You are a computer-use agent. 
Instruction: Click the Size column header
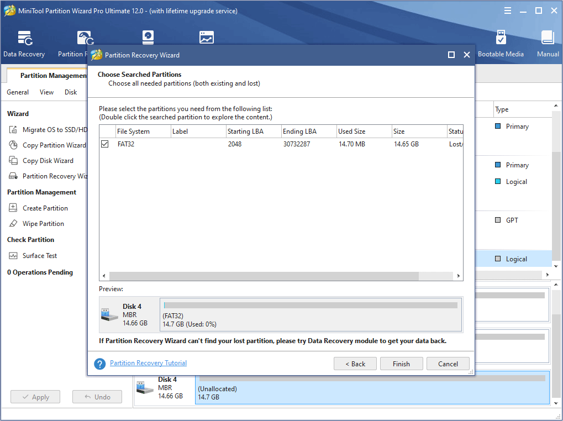(x=420, y=131)
